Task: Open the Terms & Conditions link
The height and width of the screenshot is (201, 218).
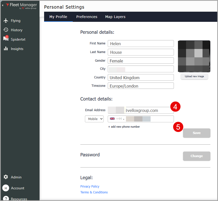Action: (94, 192)
